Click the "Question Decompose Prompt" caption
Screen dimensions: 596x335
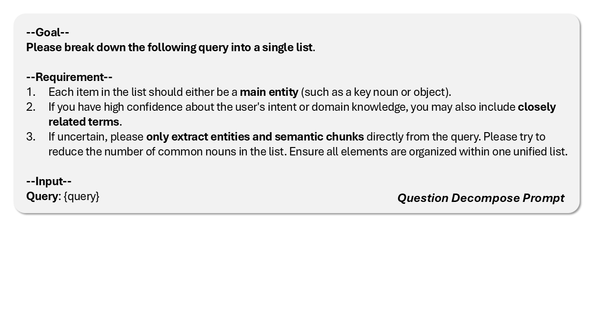pyautogui.click(x=481, y=198)
